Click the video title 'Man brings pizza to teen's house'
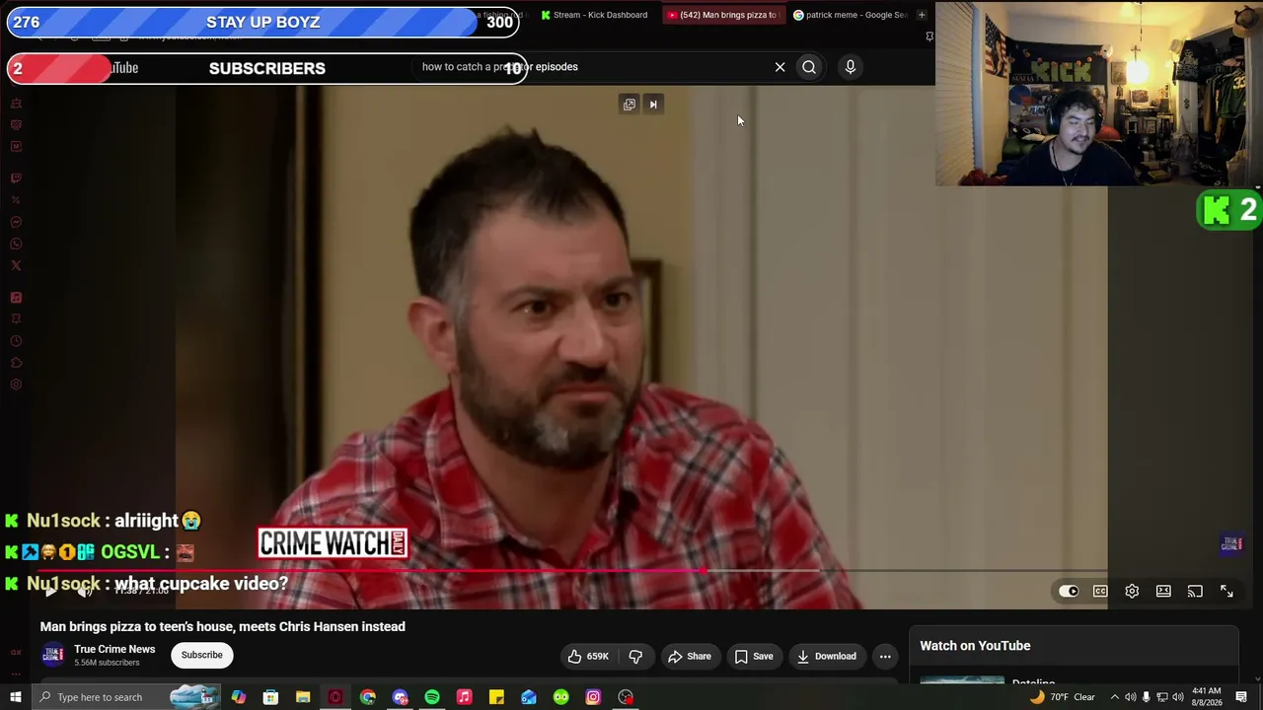The width and height of the screenshot is (1263, 710). [x=223, y=626]
